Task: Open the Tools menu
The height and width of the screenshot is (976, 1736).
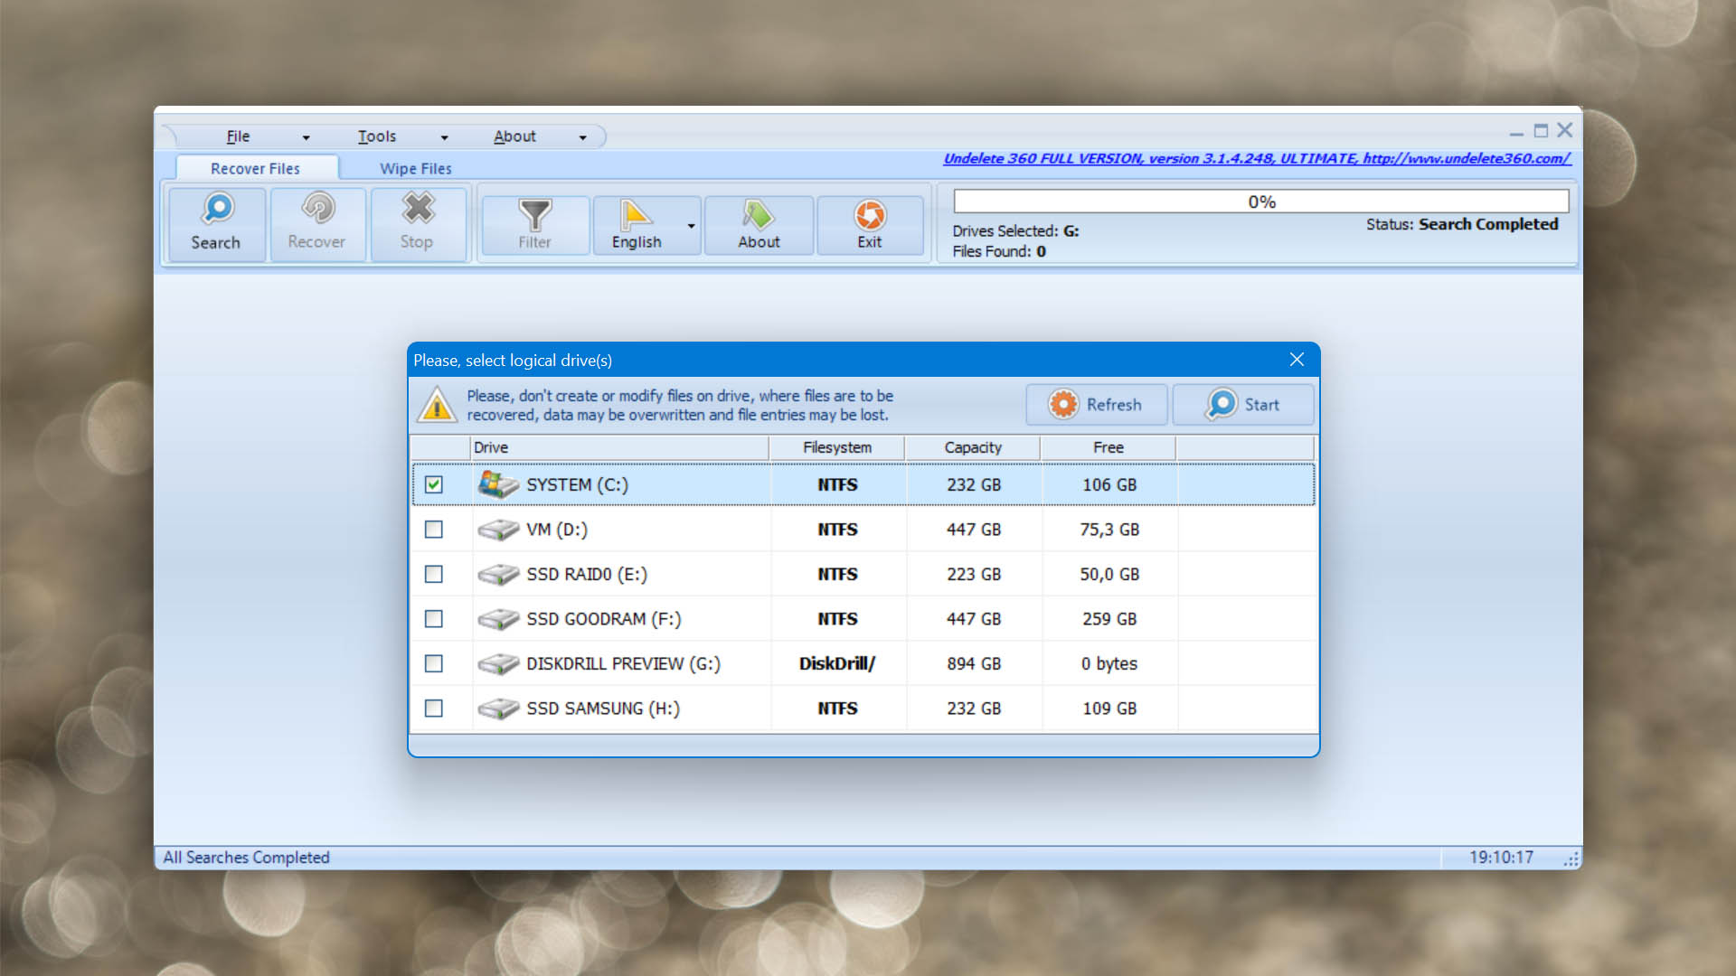Action: pos(377,136)
